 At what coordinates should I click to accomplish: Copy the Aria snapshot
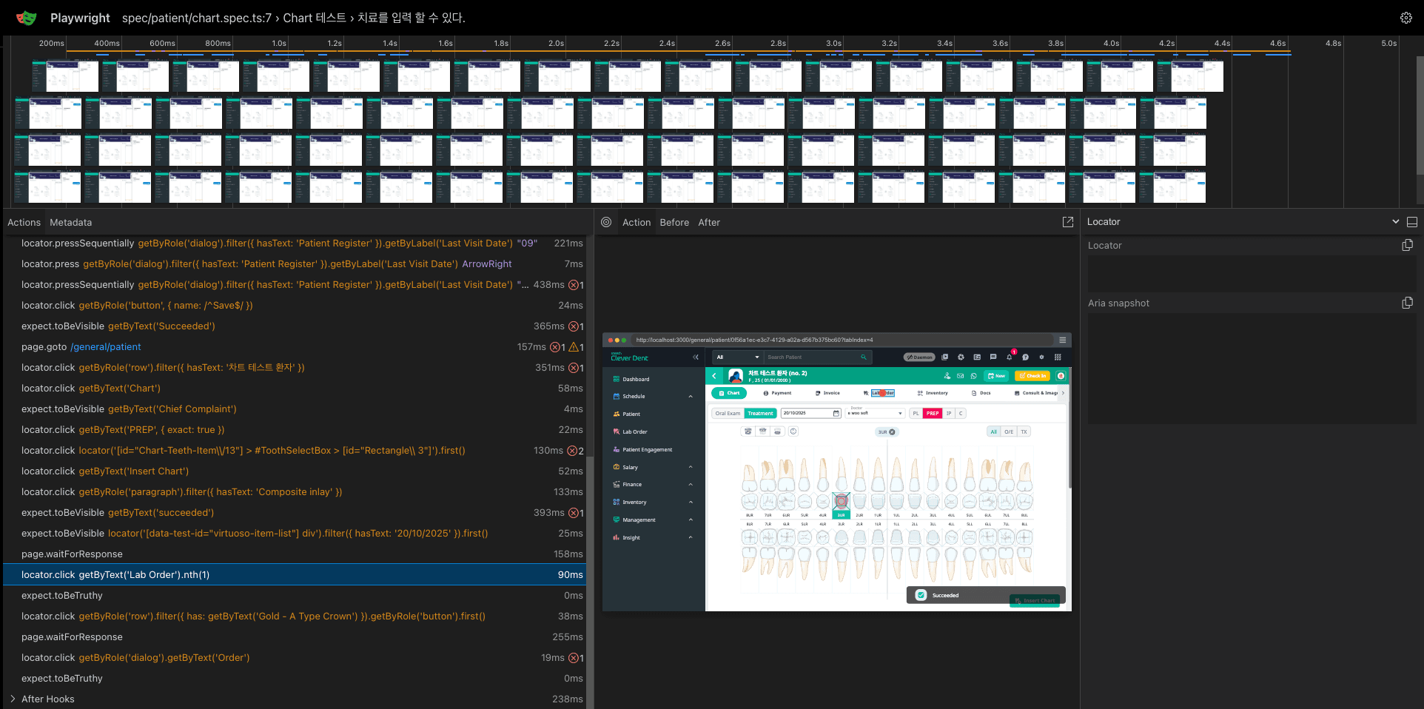tap(1407, 303)
